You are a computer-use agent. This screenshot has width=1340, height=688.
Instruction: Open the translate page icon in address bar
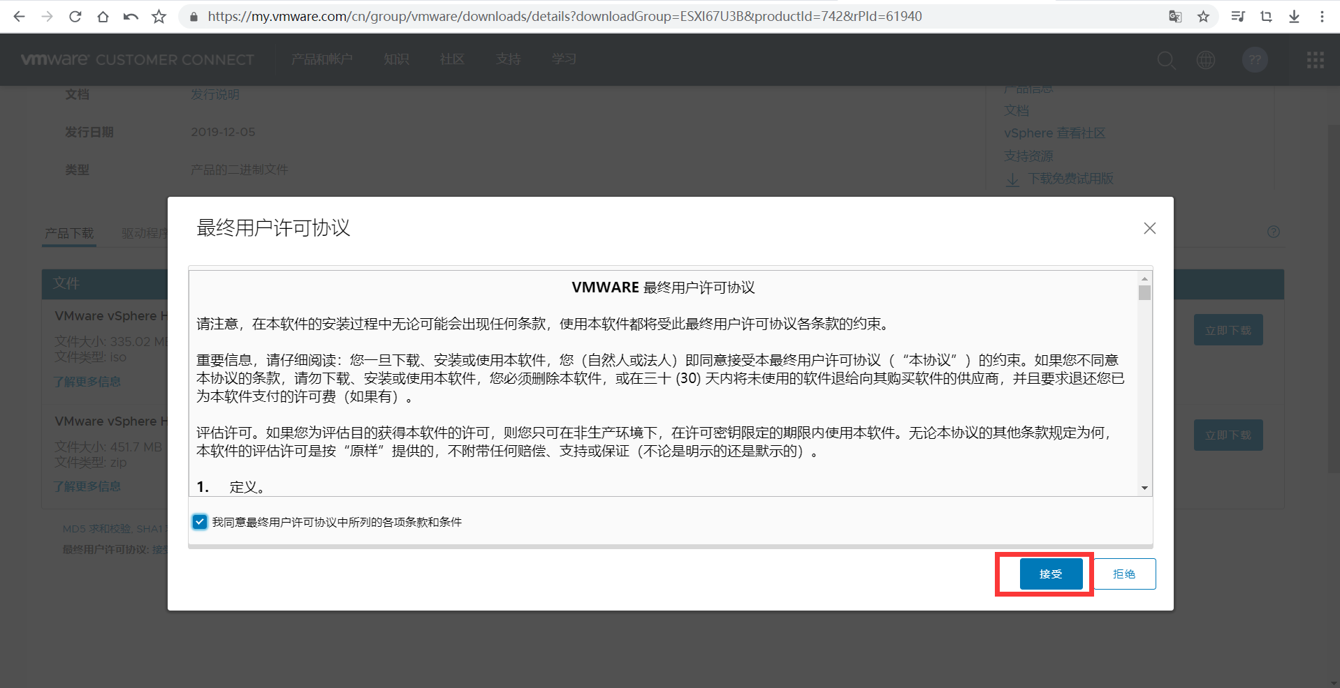[1175, 16]
